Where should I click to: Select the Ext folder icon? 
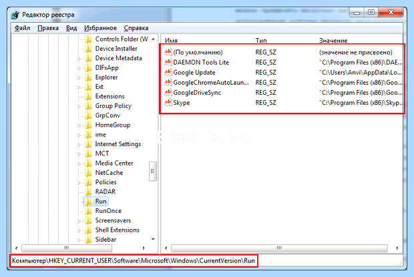point(88,87)
